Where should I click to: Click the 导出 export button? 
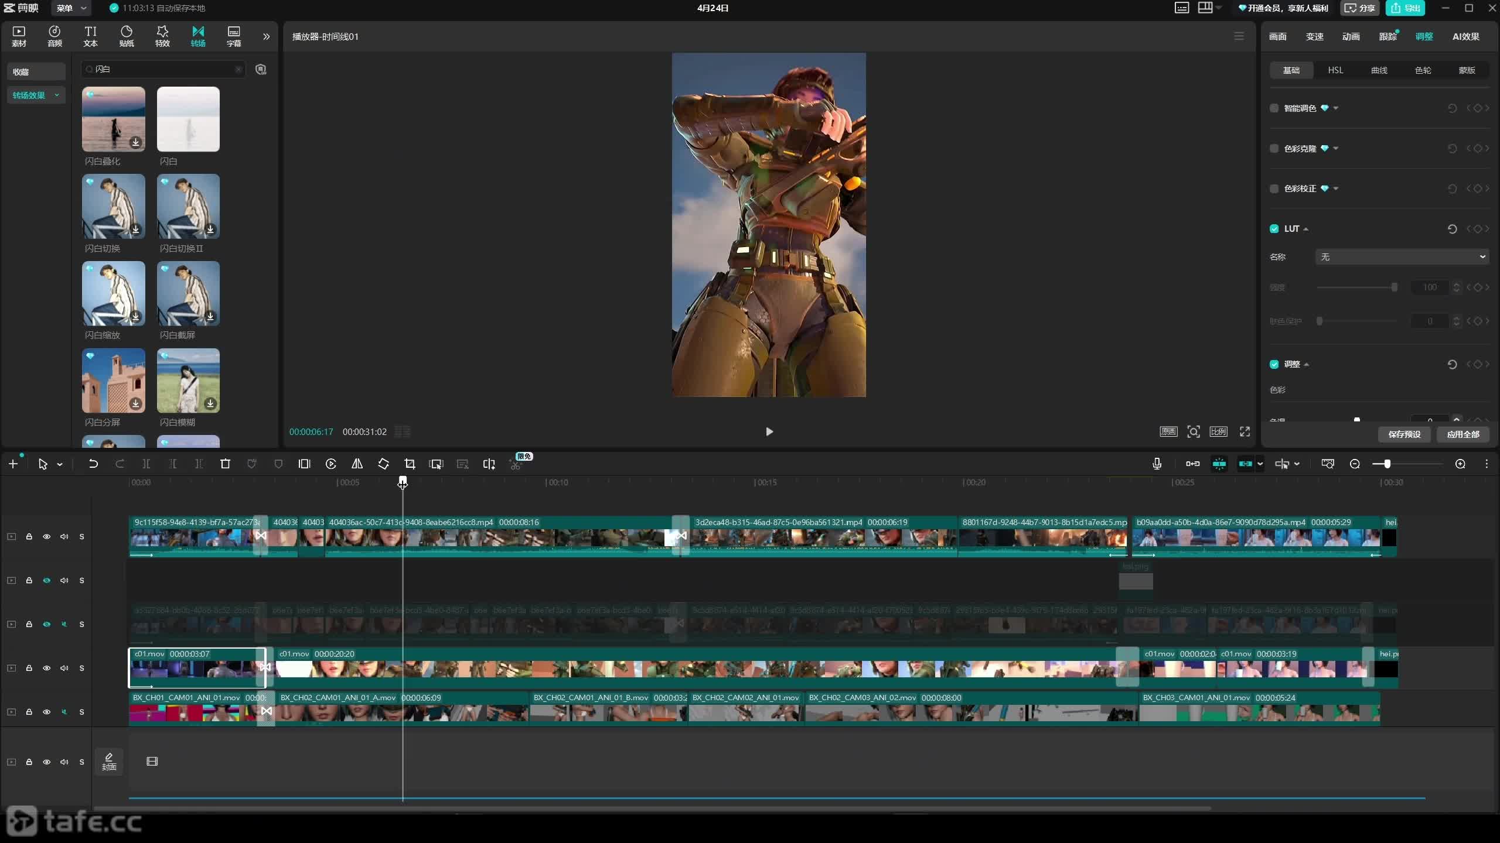click(1405, 8)
